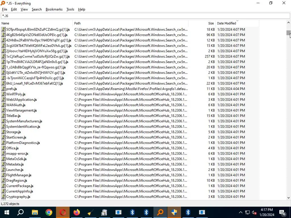This screenshot has width=291, height=218.
Task: Select the JS icon of FlightManager.js
Action: click(3, 175)
